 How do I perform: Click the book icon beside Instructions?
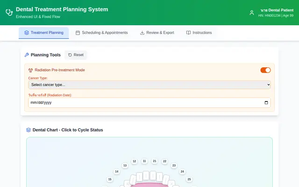[188, 33]
